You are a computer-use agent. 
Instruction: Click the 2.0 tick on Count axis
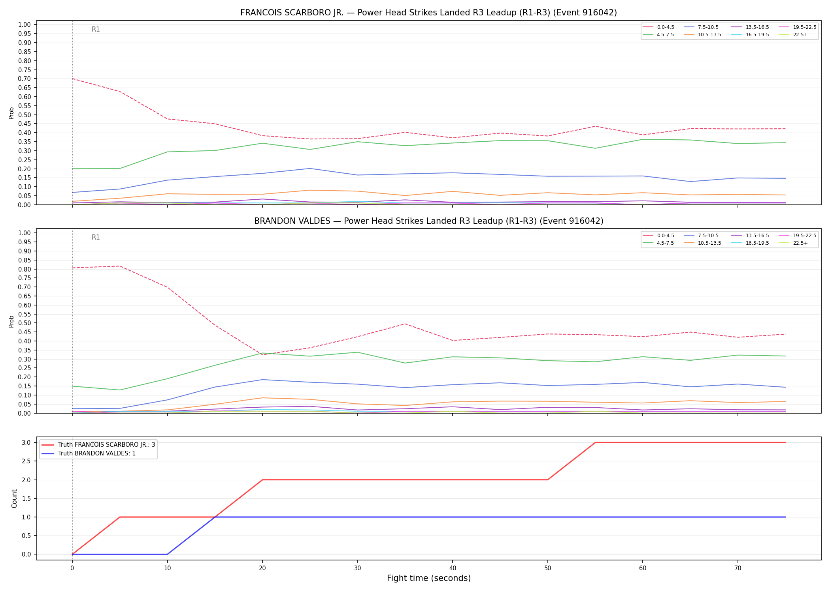coord(26,480)
